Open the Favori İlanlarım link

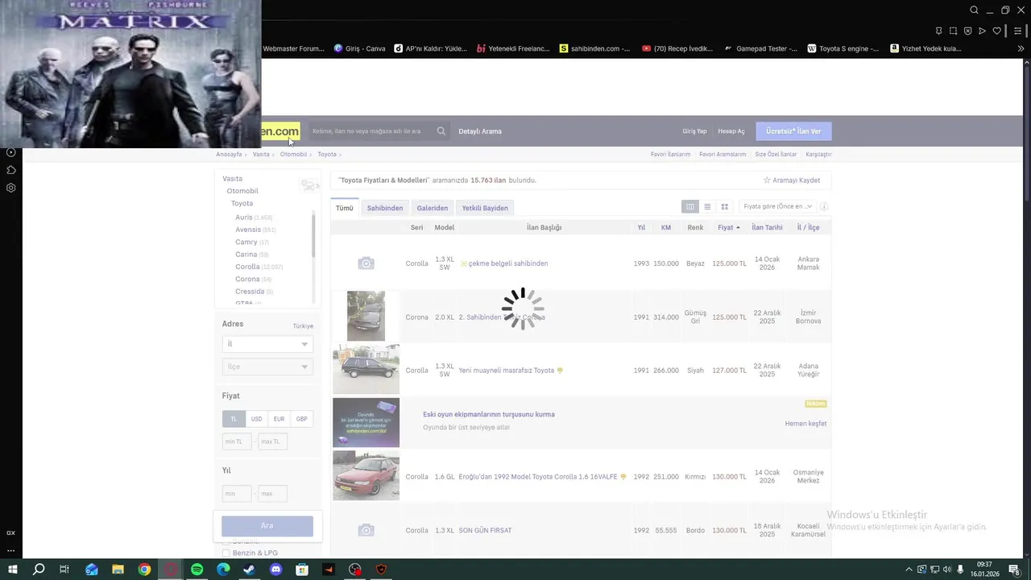670,154
